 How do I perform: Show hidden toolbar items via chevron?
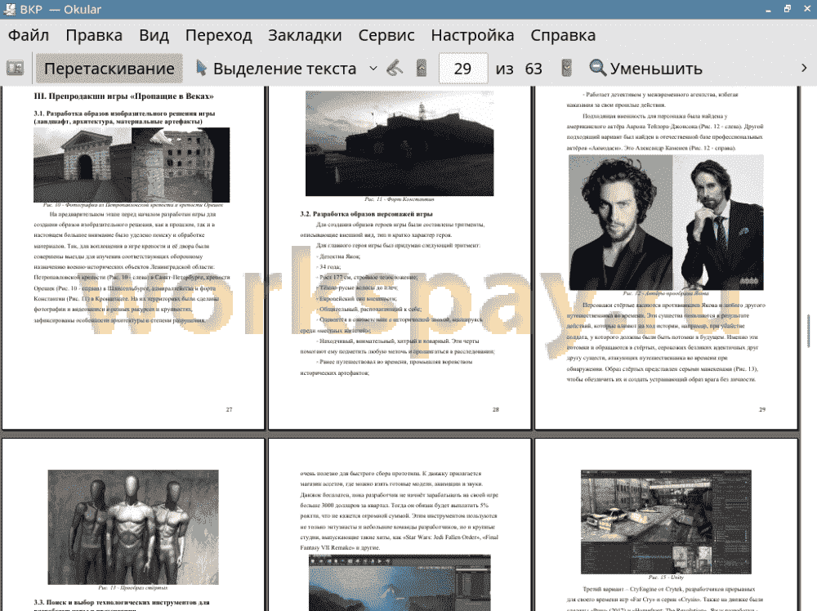coord(804,69)
